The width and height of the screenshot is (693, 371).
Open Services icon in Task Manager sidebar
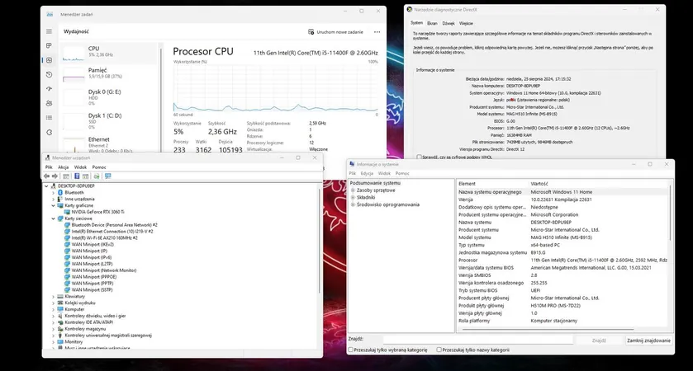(x=49, y=134)
